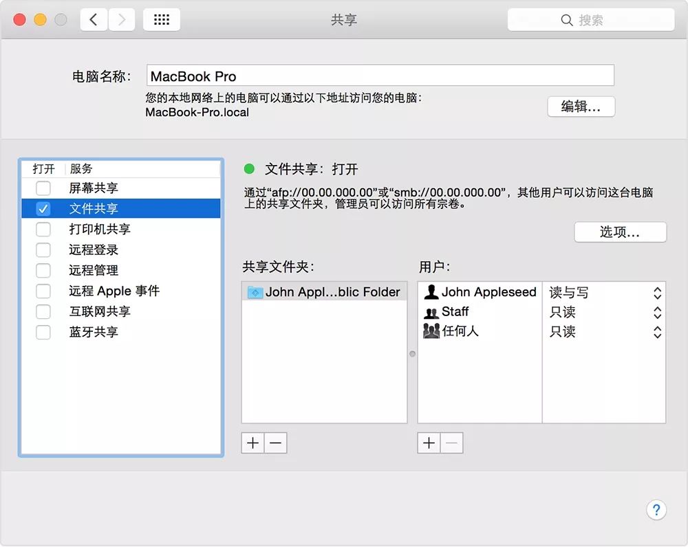Click the pane splitter handle between lists
The height and width of the screenshot is (547, 688).
412,354
